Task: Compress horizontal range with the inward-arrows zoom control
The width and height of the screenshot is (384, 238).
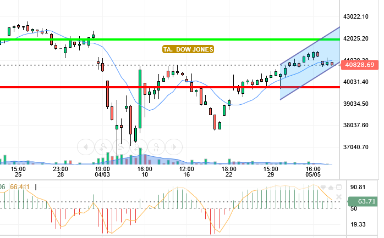Action: [x=156, y=147]
